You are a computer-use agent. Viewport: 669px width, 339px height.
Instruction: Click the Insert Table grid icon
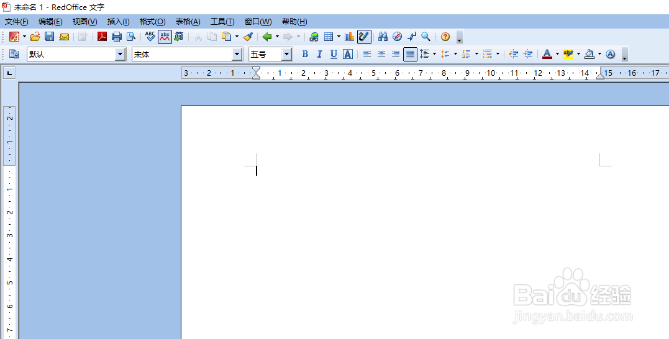tap(329, 37)
